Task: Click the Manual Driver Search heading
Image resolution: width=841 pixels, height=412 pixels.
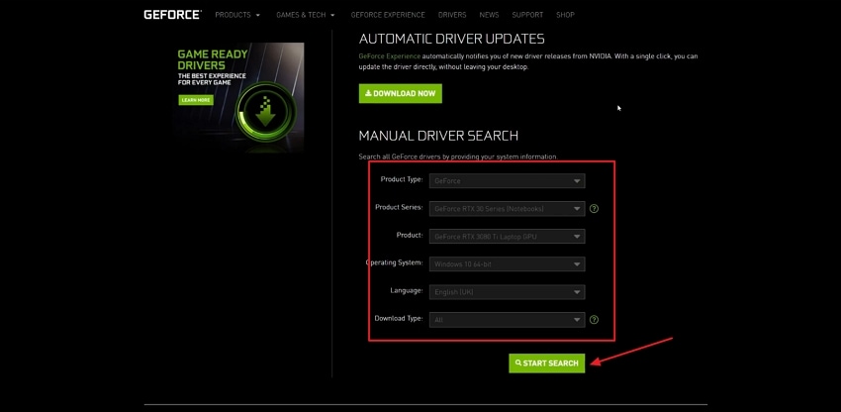Action: (x=438, y=136)
